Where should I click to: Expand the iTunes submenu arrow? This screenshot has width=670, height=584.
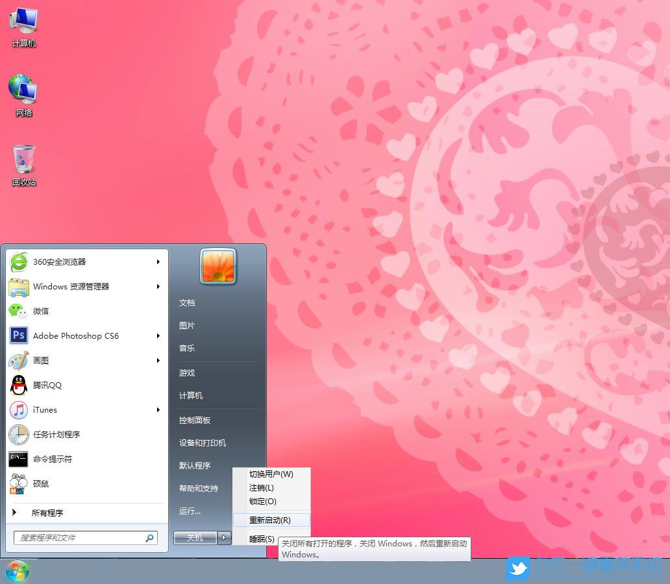point(158,409)
